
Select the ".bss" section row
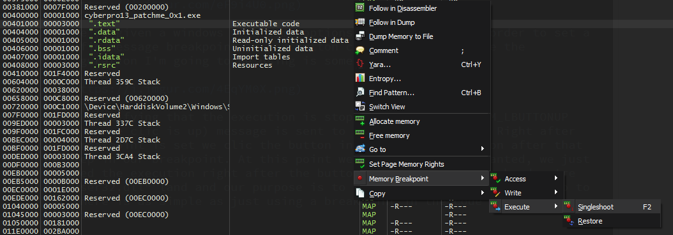coord(102,49)
